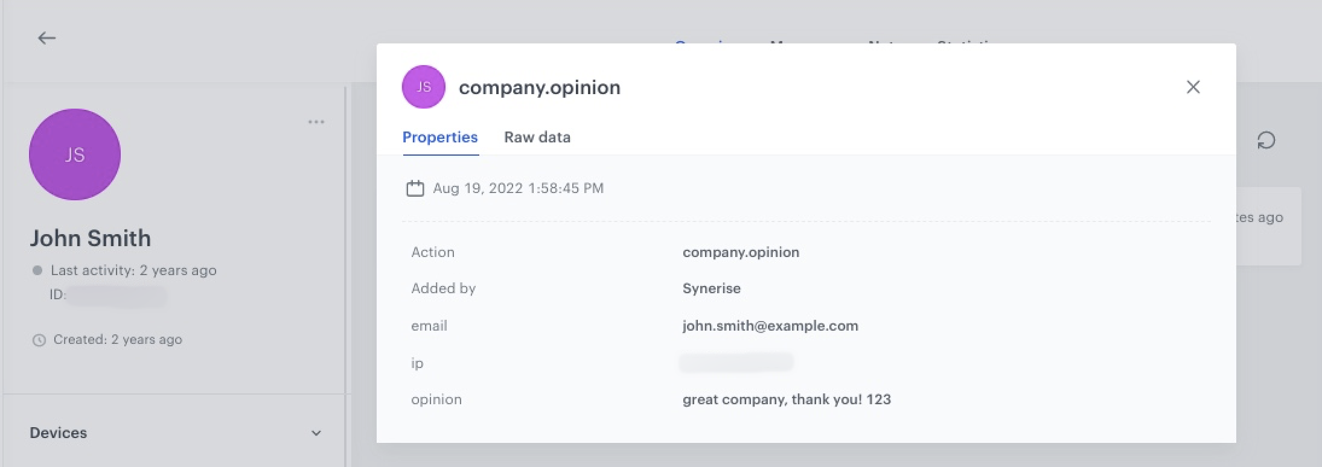Click the opinion property label

(436, 399)
